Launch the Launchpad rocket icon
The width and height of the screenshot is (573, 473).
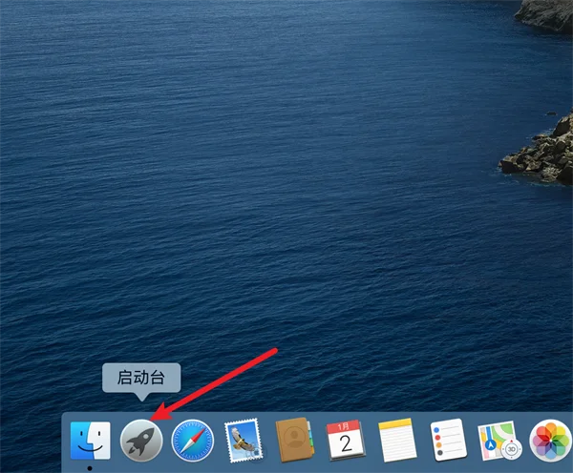[x=141, y=441]
